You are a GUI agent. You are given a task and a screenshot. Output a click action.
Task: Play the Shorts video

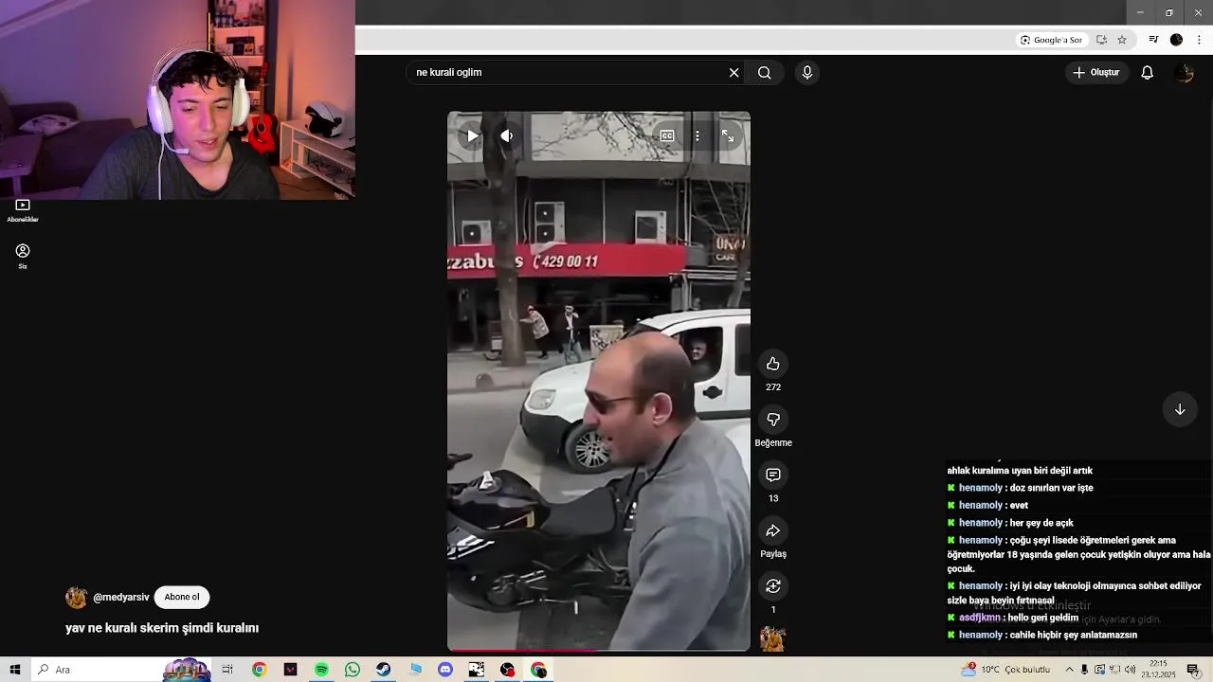click(x=472, y=135)
